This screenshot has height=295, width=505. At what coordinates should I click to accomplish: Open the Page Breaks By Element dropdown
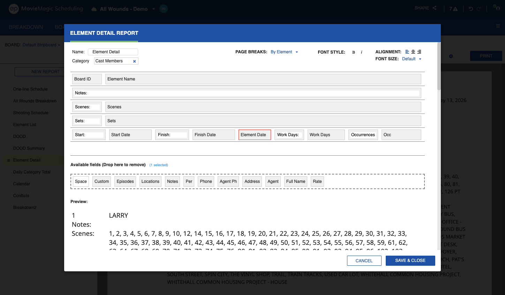(284, 52)
